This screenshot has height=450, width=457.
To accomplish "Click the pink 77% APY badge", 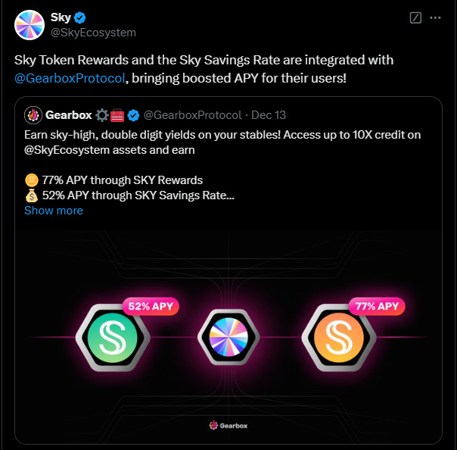I will 377,306.
